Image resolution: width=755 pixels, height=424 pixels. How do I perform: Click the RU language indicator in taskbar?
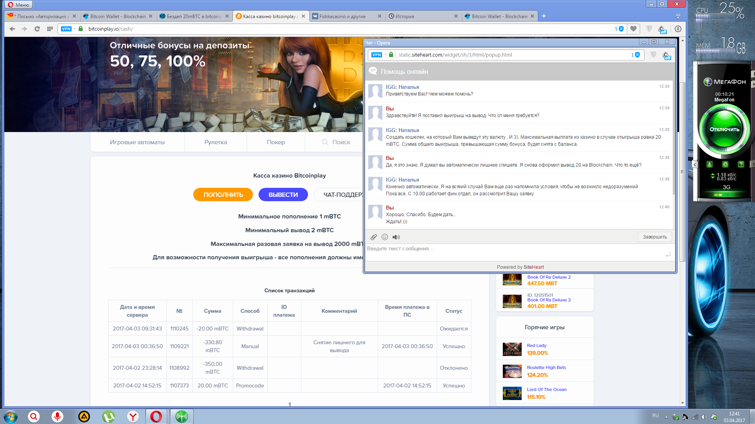point(655,416)
